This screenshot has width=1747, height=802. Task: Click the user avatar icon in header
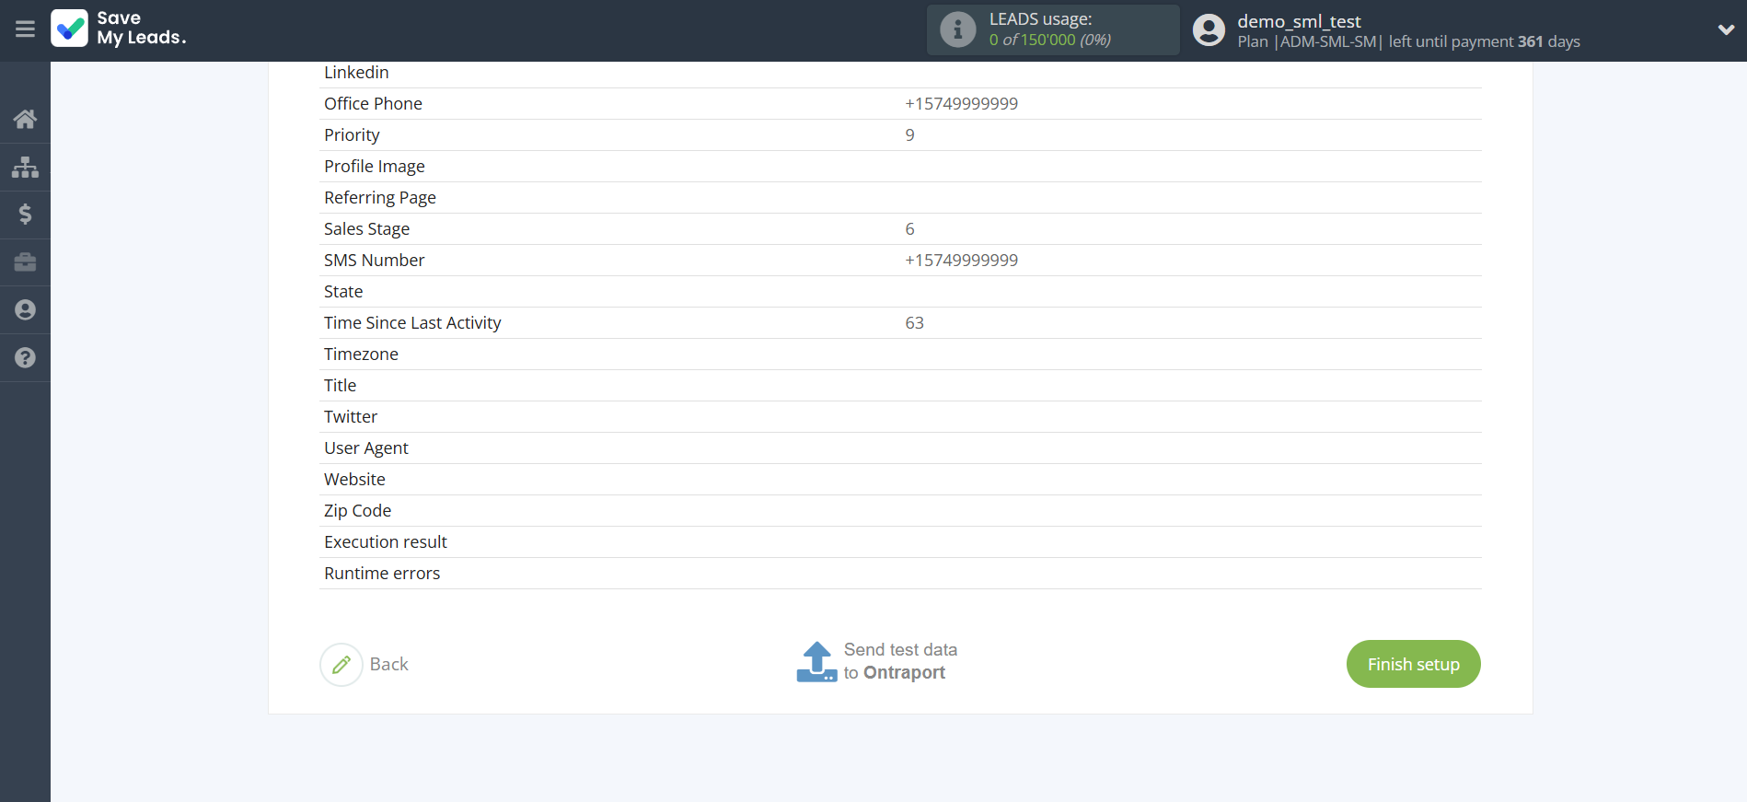(x=1209, y=30)
